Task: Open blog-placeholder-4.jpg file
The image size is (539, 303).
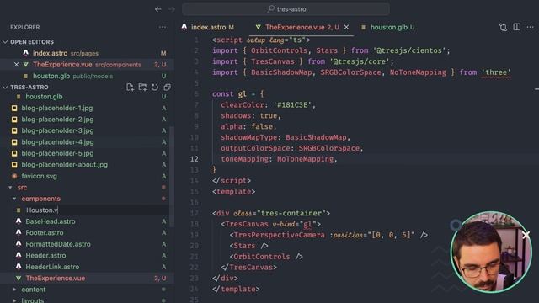Action: tap(85, 142)
